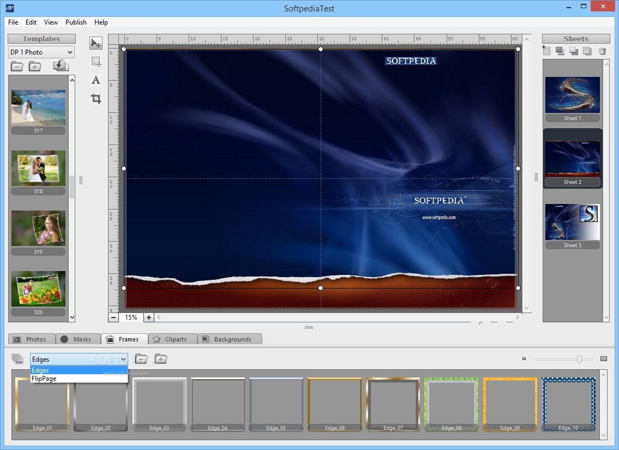The image size is (619, 450).
Task: Click the small thumbnail size icon
Action: point(524,359)
